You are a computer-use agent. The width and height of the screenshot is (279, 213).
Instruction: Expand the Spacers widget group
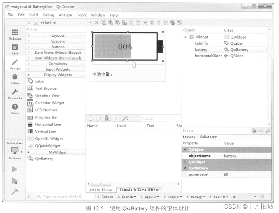[28, 41]
